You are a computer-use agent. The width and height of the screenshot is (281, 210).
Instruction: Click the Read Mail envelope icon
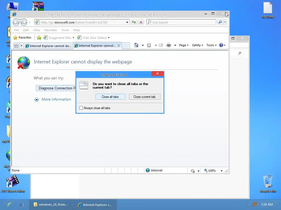tap(161, 45)
